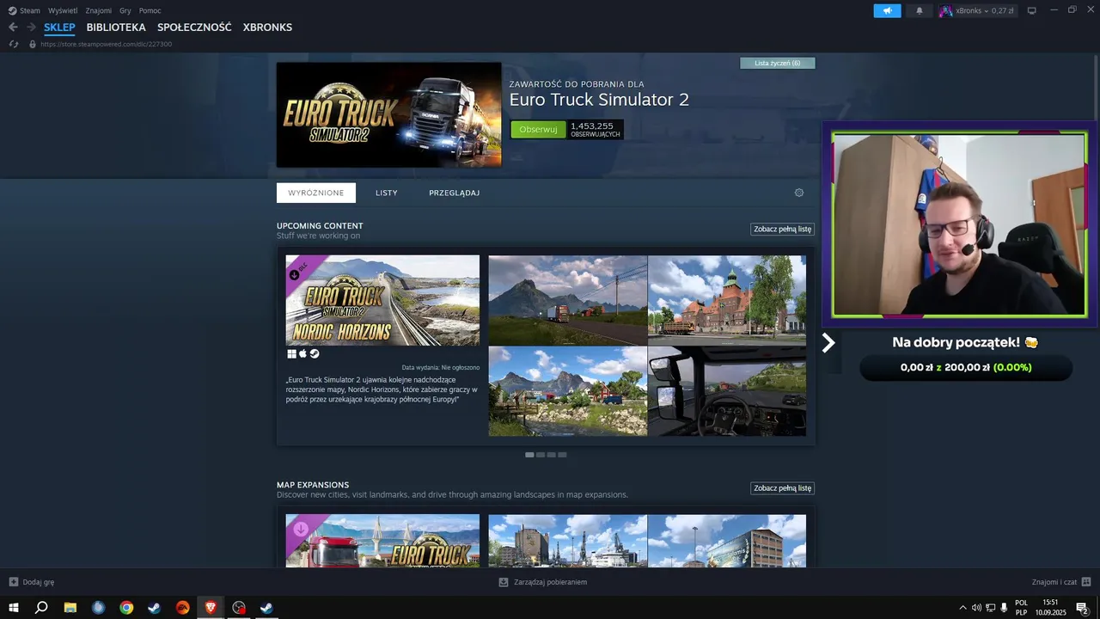Viewport: 1100px width, 619px height.
Task: Click the blue announcements megaphone icon
Action: click(887, 10)
